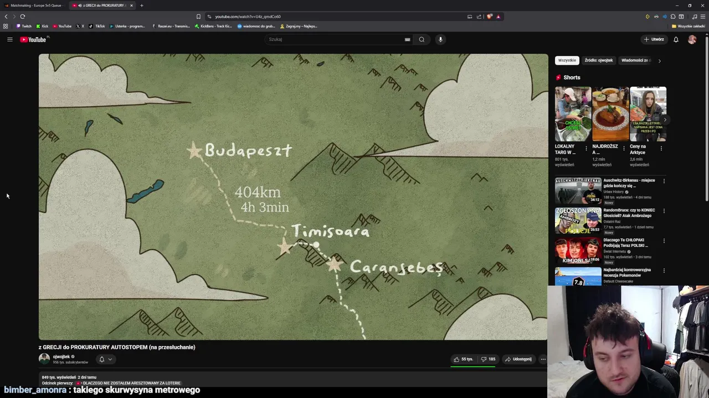Open the browser extensions puzzle icon
This screenshot has width=709, height=398.
(673, 17)
